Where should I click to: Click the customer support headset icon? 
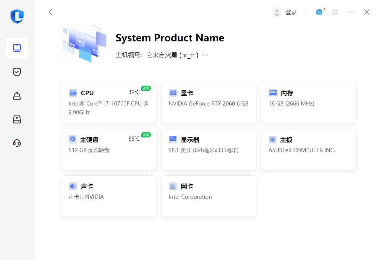pos(17,143)
